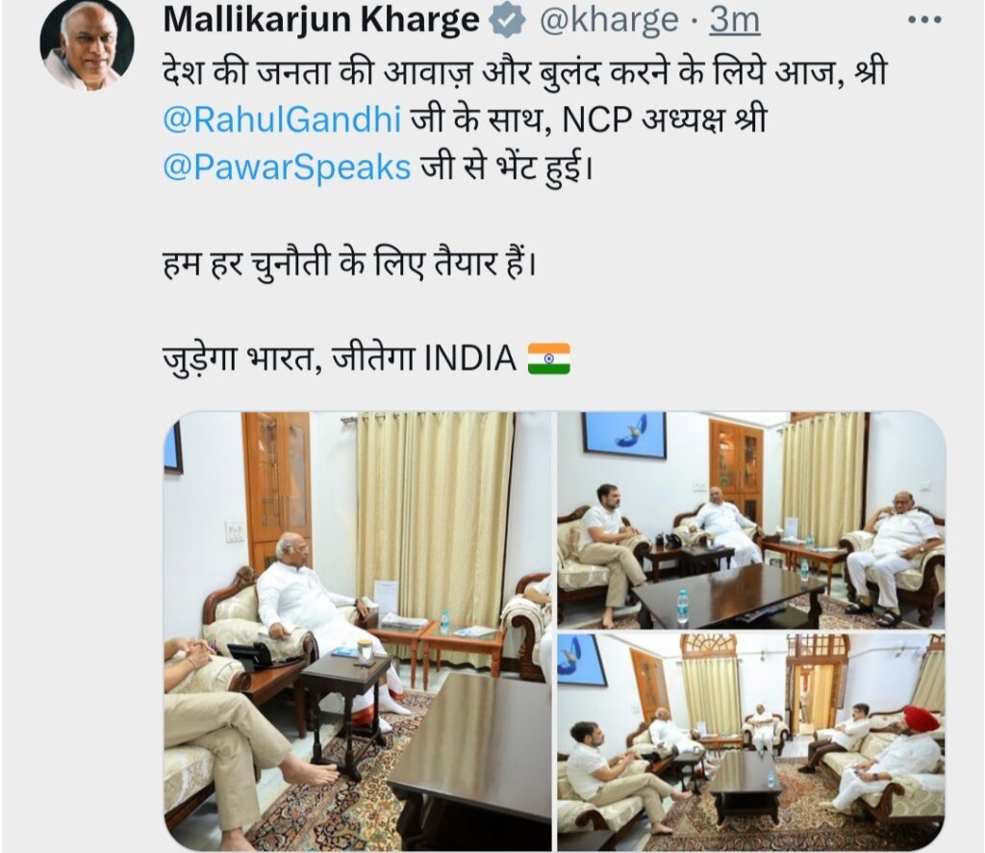Click the Mallikarjun Kharge display name
This screenshot has width=985, height=853.
click(321, 19)
